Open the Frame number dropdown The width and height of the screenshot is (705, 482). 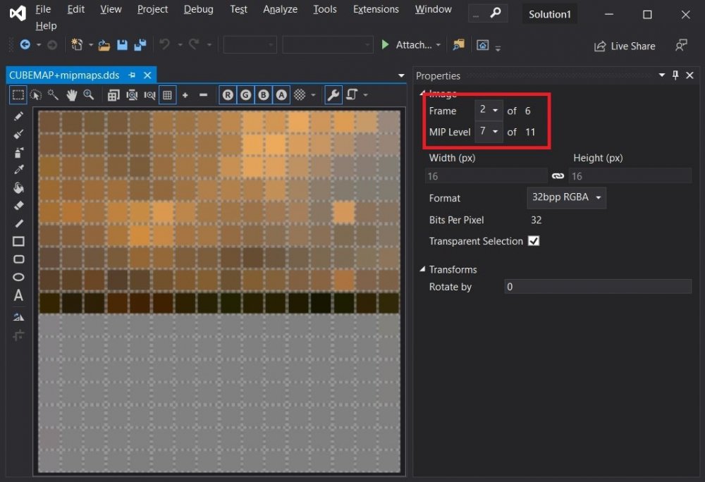(x=489, y=111)
